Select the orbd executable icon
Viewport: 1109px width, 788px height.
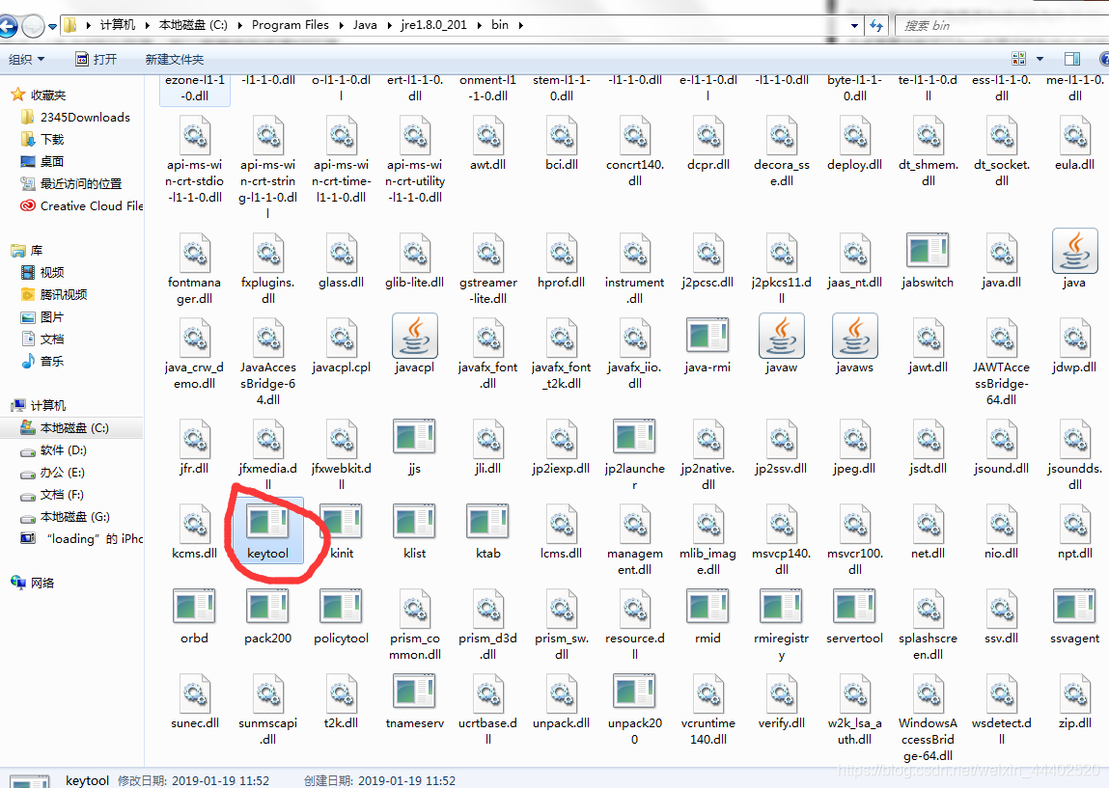click(194, 607)
